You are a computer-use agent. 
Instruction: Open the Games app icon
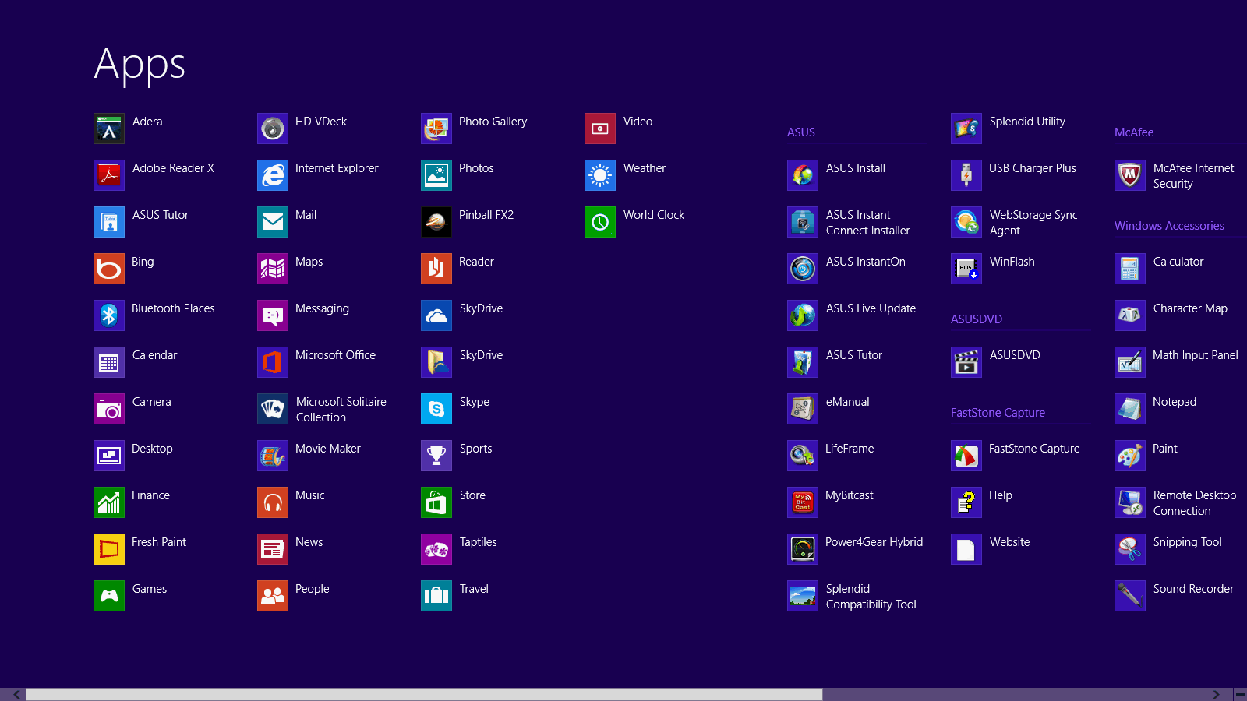[109, 596]
